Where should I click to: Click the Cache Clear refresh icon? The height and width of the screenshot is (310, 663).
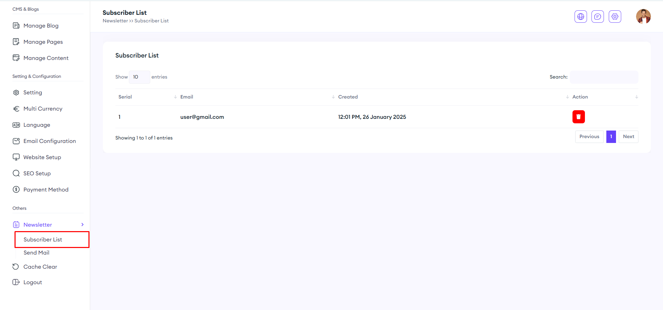[16, 267]
